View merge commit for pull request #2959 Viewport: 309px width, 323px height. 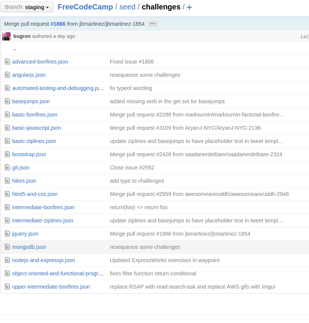pyautogui.click(x=199, y=194)
